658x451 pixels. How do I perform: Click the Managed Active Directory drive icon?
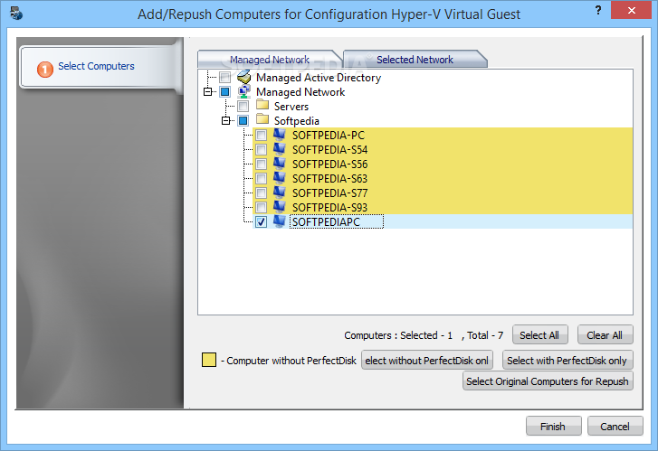(x=243, y=77)
